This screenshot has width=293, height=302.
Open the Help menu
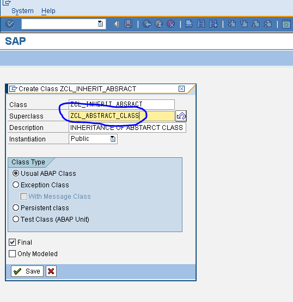(x=48, y=11)
